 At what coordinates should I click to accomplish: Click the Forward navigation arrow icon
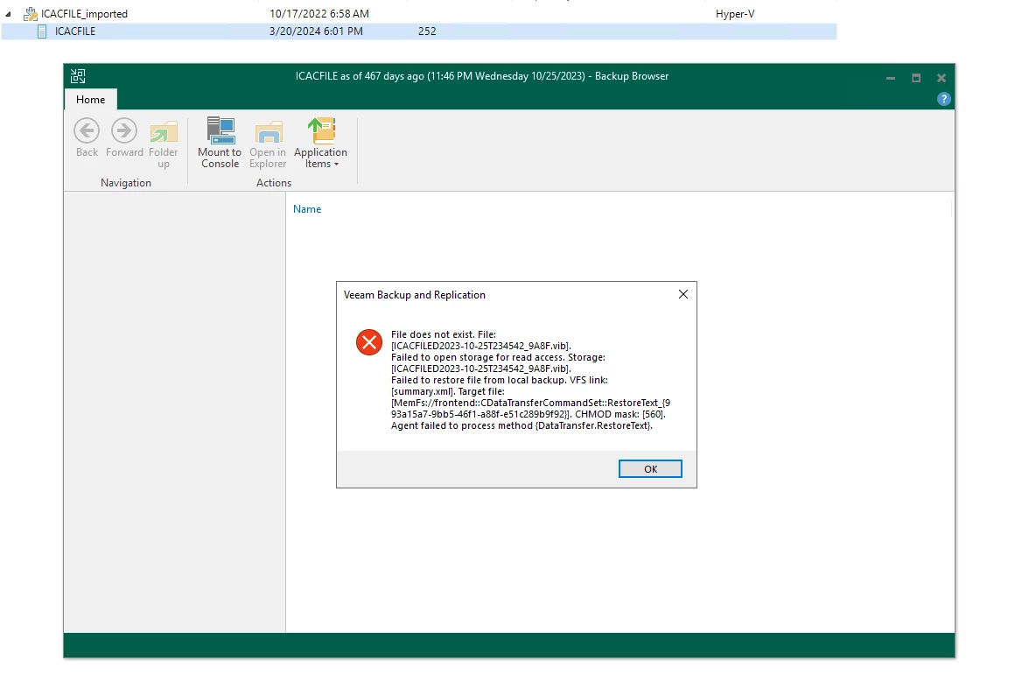pos(124,130)
